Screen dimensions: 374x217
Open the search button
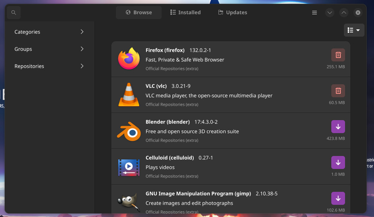click(14, 13)
